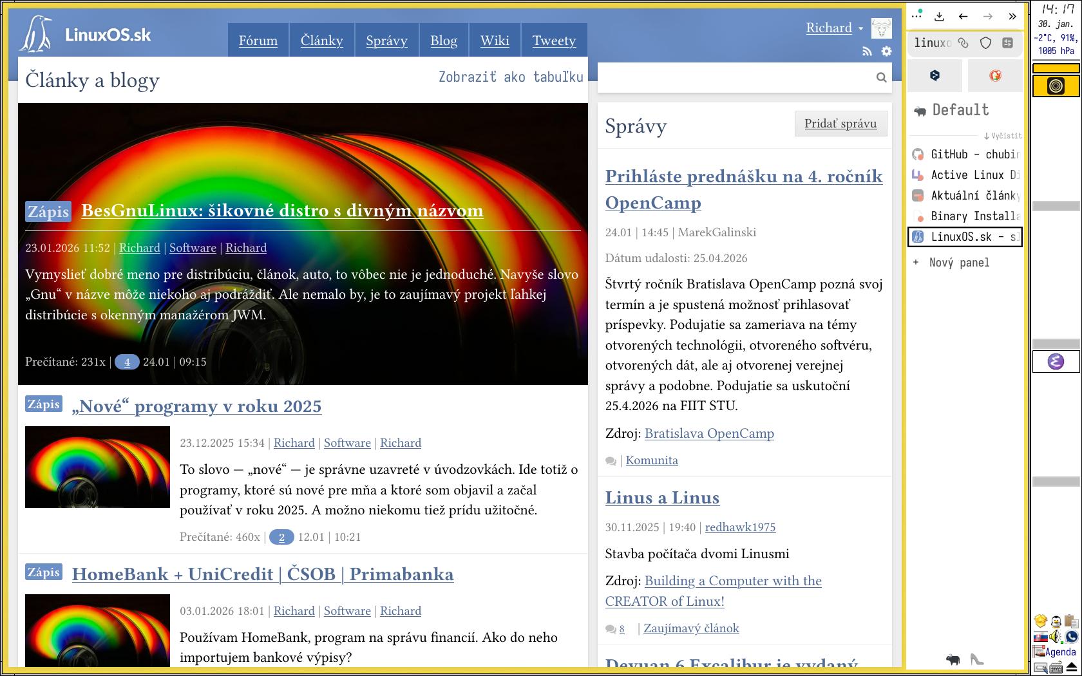Open the DuckDuckGo pinned tab
This screenshot has width=1082, height=676.
click(x=995, y=76)
